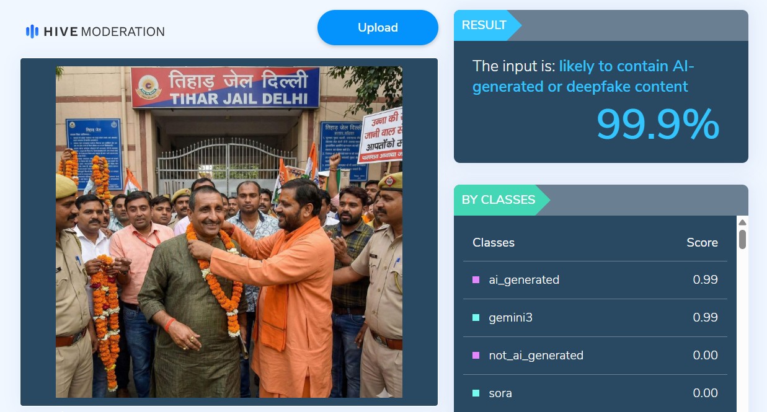Click the Classes column header
Image resolution: width=767 pixels, height=412 pixels.
[494, 243]
